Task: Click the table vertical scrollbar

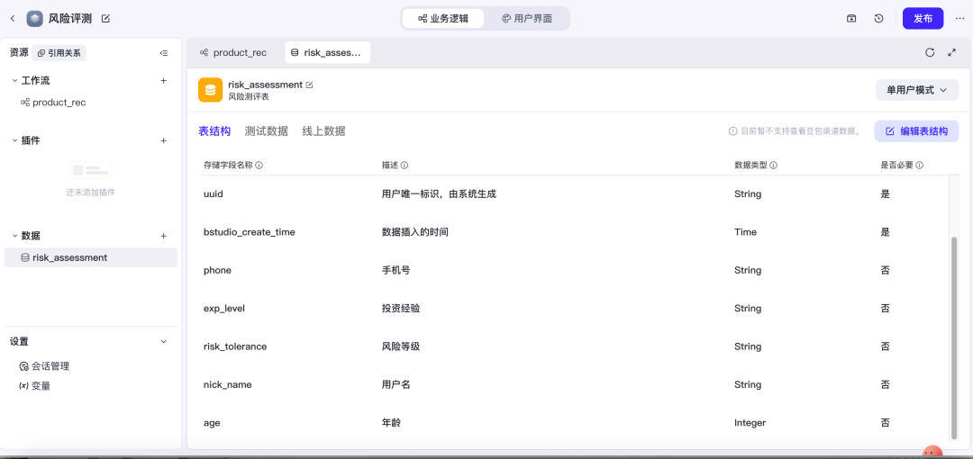Action: (954, 338)
